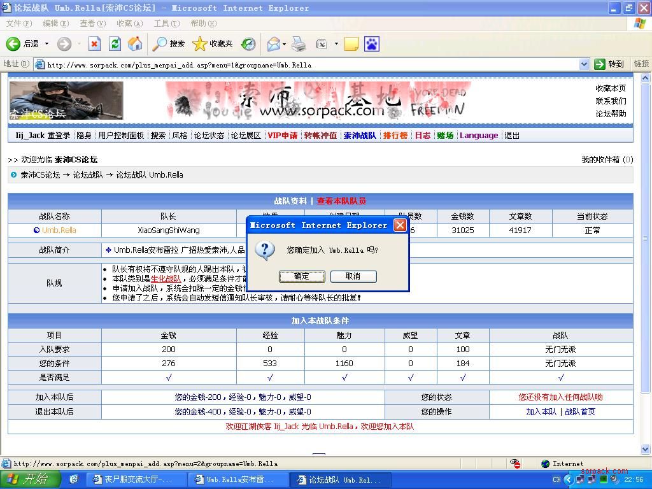This screenshot has height=489, width=652.
Task: Open the Back button history dropdown arrow
Action: point(46,44)
